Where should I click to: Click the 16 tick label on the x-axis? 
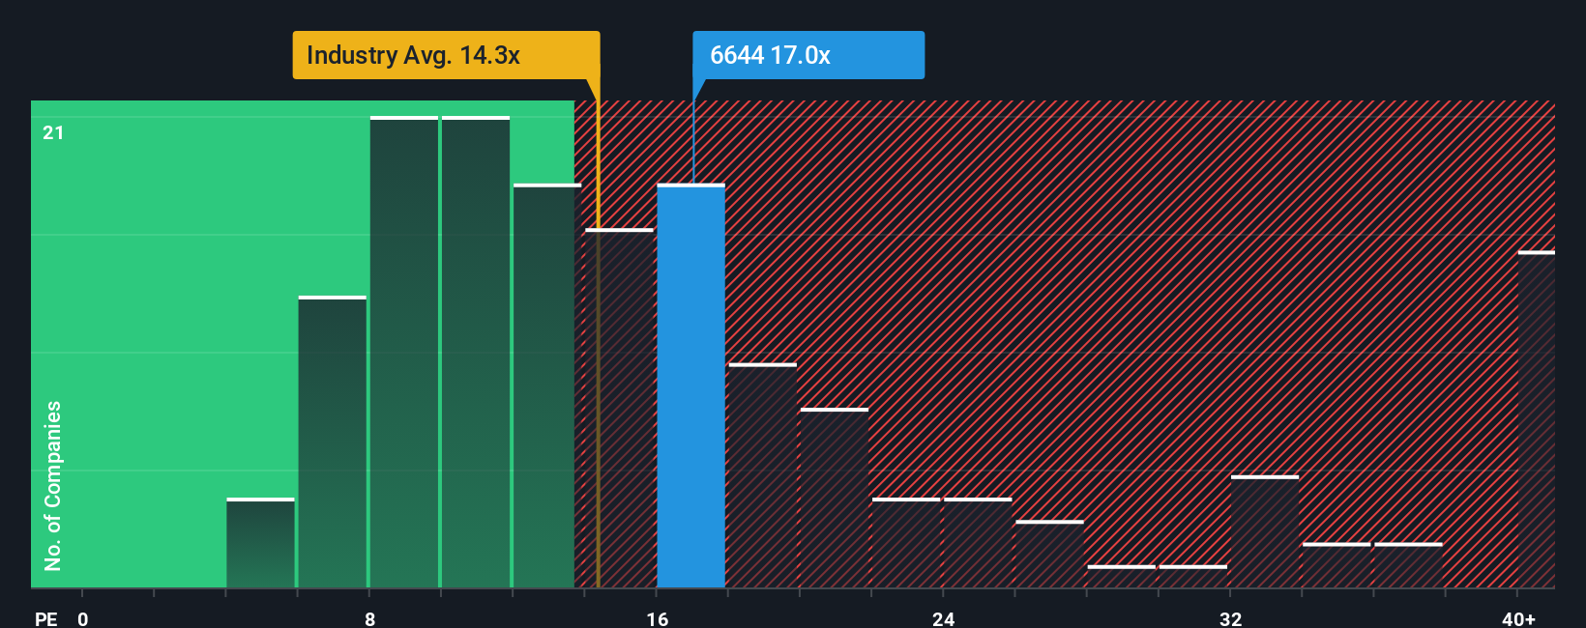[658, 618]
